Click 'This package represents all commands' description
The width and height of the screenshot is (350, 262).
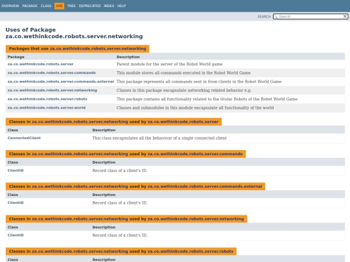(x=199, y=82)
